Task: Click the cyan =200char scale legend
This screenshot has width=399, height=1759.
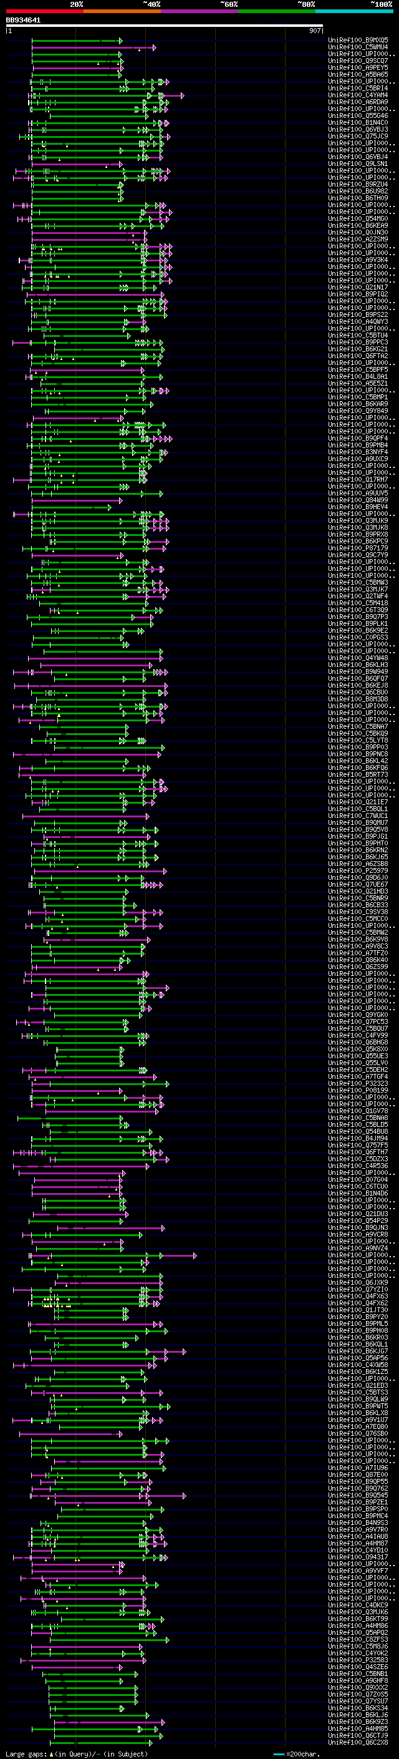Action: 297,1753
